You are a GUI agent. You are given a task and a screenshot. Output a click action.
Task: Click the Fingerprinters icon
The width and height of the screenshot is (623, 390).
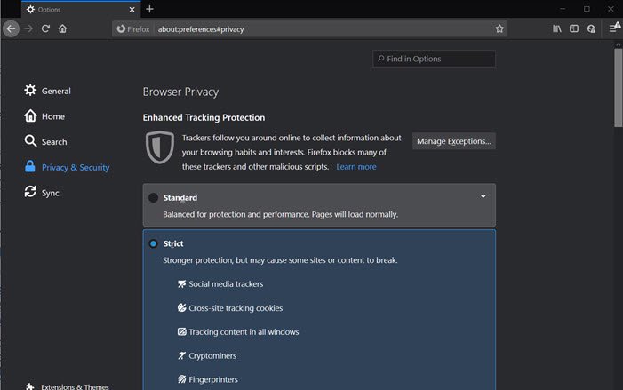click(181, 379)
